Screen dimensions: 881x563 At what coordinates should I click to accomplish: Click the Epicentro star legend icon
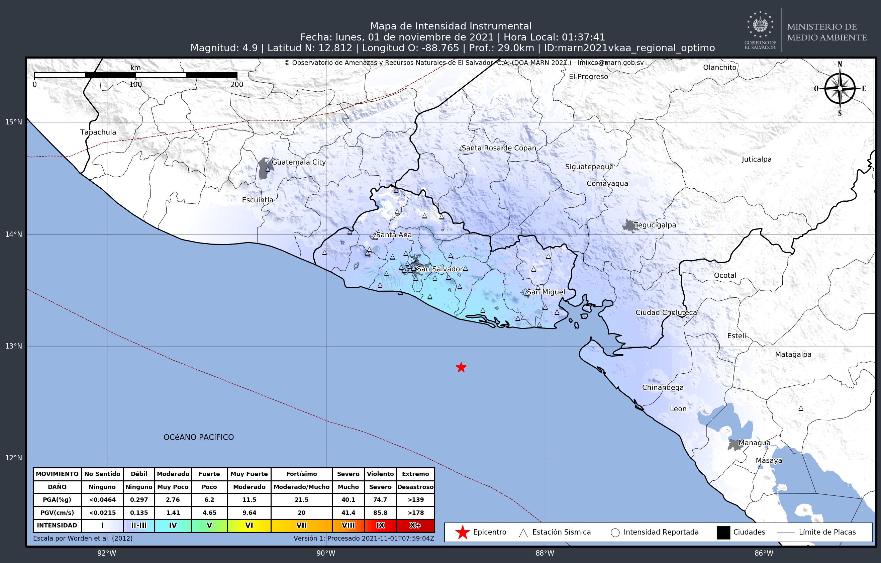point(463,532)
